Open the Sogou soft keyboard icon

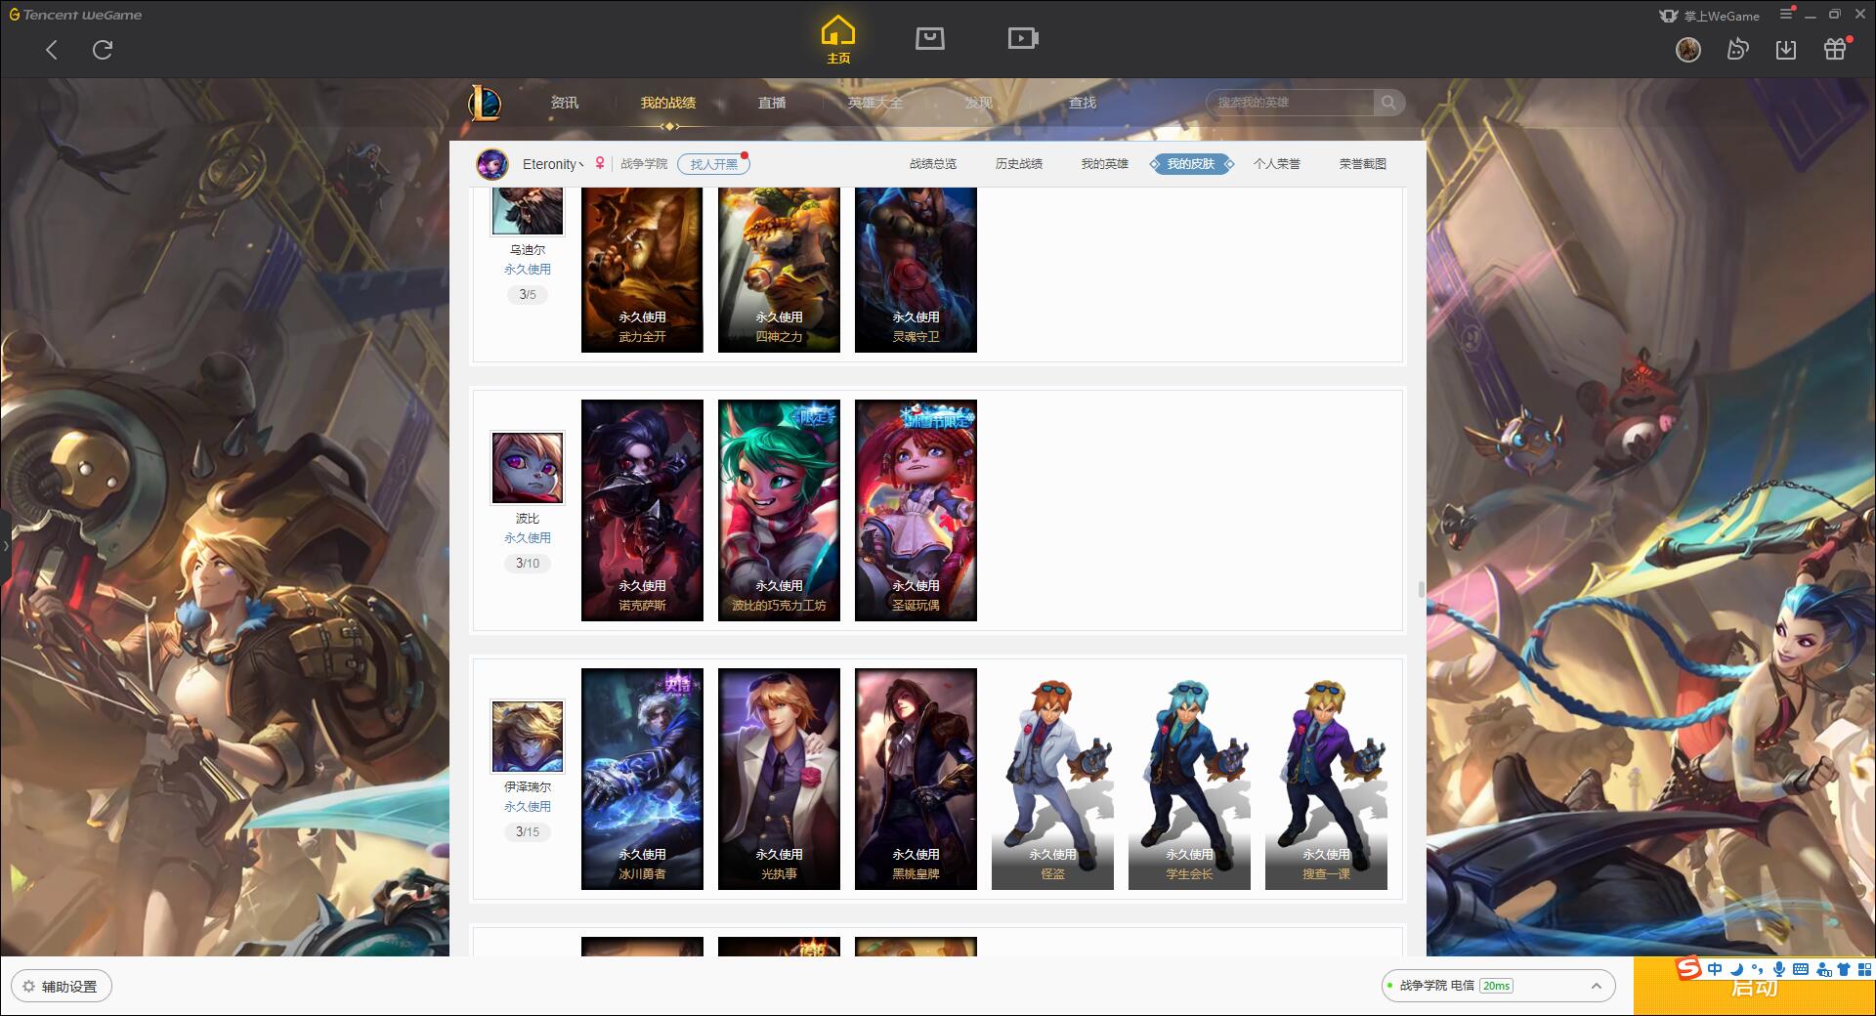point(1801,969)
